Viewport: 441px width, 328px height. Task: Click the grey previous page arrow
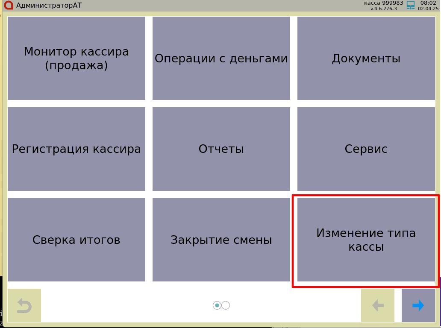(x=378, y=305)
